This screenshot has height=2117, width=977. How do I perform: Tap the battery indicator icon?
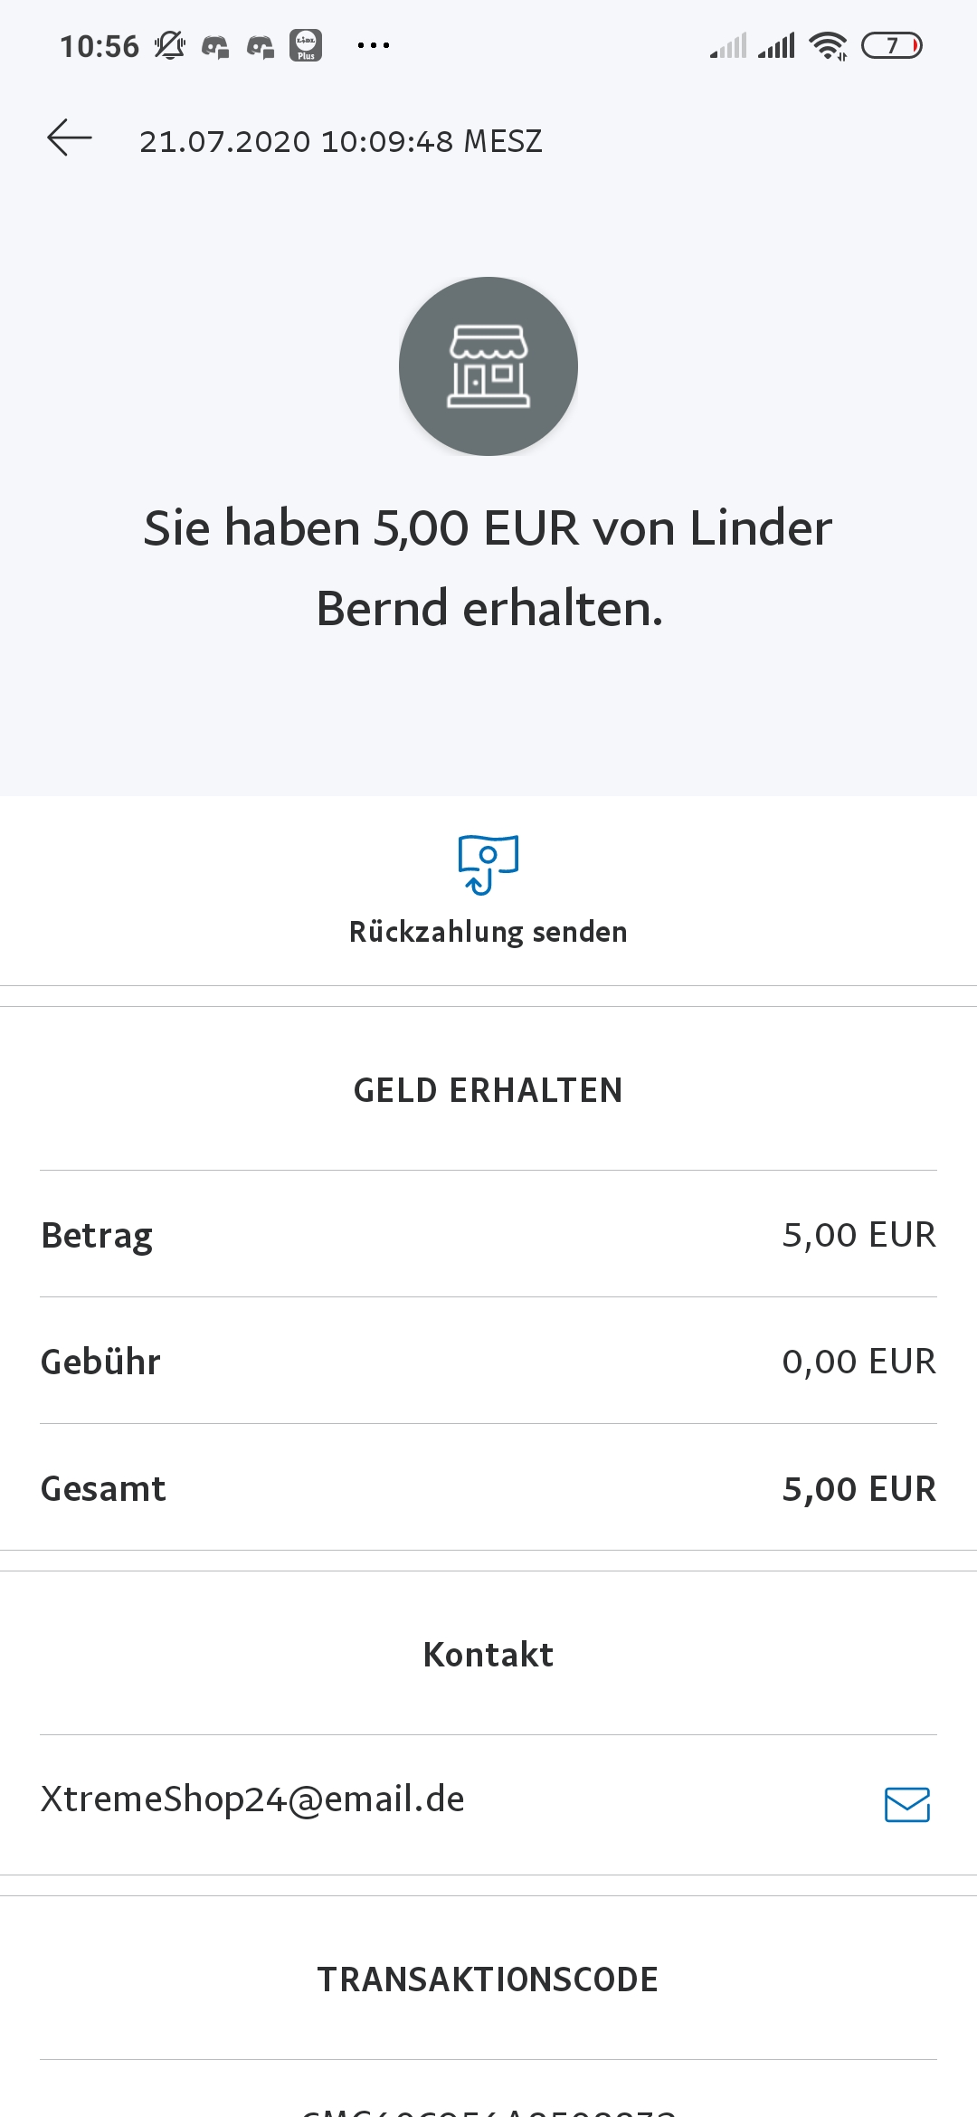point(891,45)
